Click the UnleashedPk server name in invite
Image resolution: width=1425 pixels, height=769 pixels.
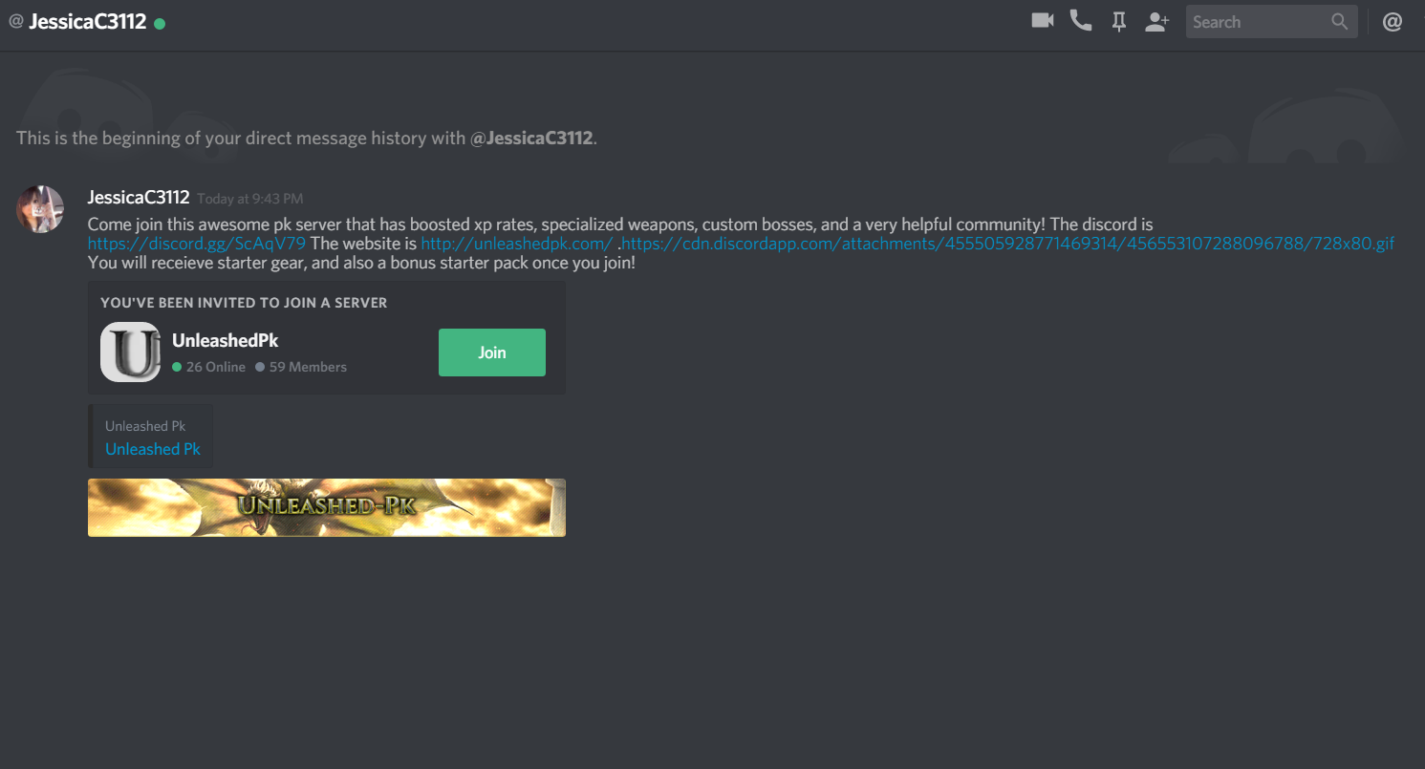(x=225, y=340)
